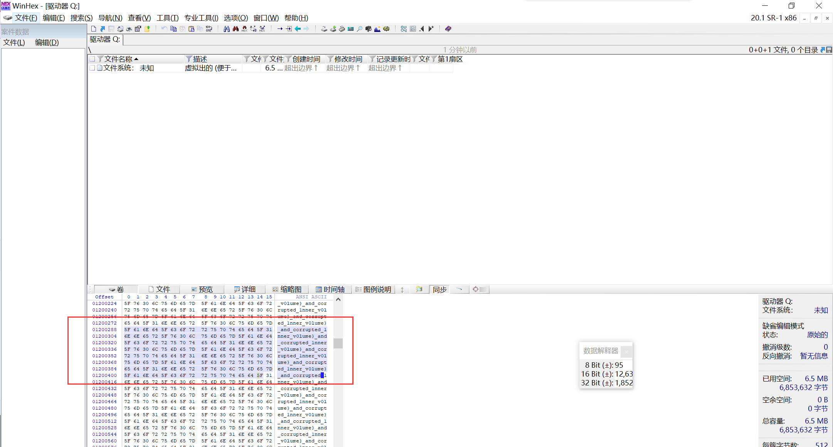Open 文件(L) in case data panel
Image resolution: width=833 pixels, height=447 pixels.
(14, 42)
